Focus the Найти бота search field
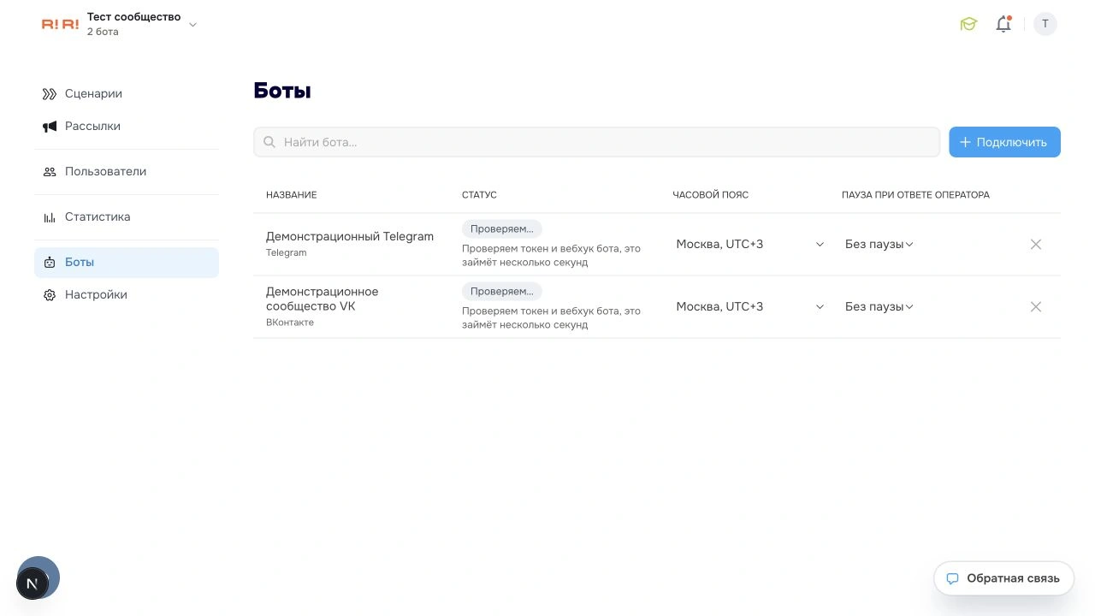This screenshot has width=1095, height=616. 596,142
